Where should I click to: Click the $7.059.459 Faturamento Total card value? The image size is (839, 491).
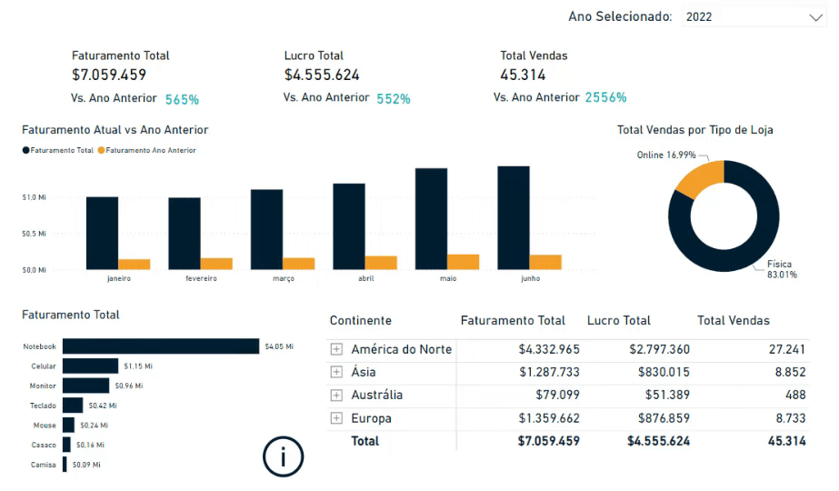[109, 75]
